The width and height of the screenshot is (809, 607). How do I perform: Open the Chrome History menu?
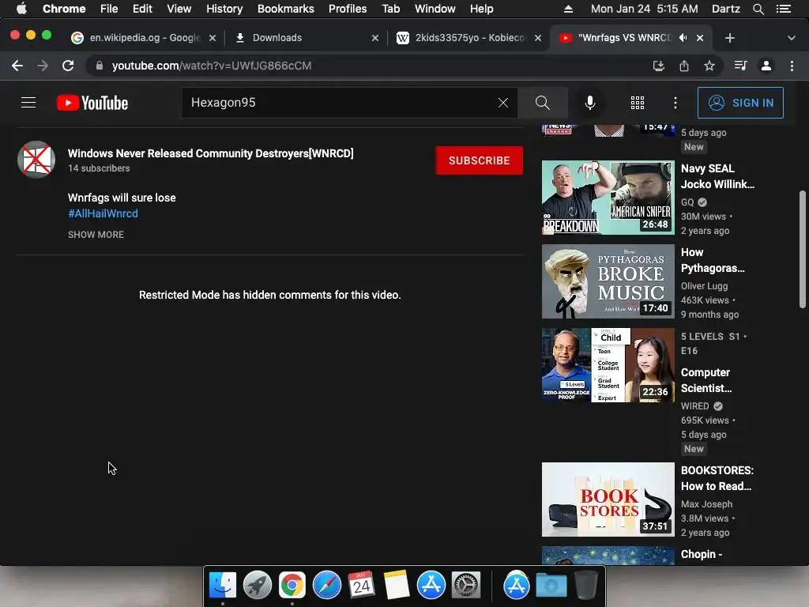point(224,9)
